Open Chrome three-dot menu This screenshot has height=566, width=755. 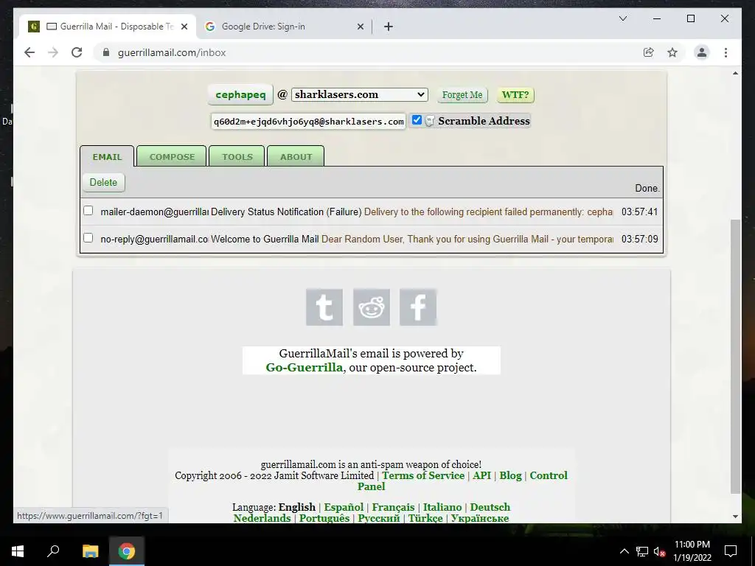(726, 52)
